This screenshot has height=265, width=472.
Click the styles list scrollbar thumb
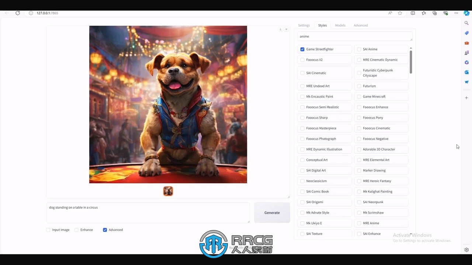click(x=411, y=62)
